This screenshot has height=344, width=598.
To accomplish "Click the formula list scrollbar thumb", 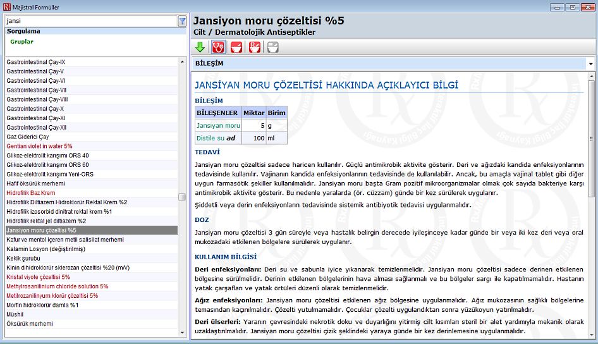I will pyautogui.click(x=182, y=197).
